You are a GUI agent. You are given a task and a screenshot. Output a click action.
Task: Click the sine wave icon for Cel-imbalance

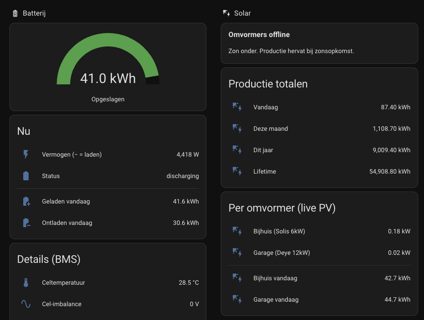(26, 304)
